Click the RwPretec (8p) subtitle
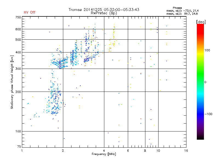The height and width of the screenshot is (164, 219). tap(104, 13)
